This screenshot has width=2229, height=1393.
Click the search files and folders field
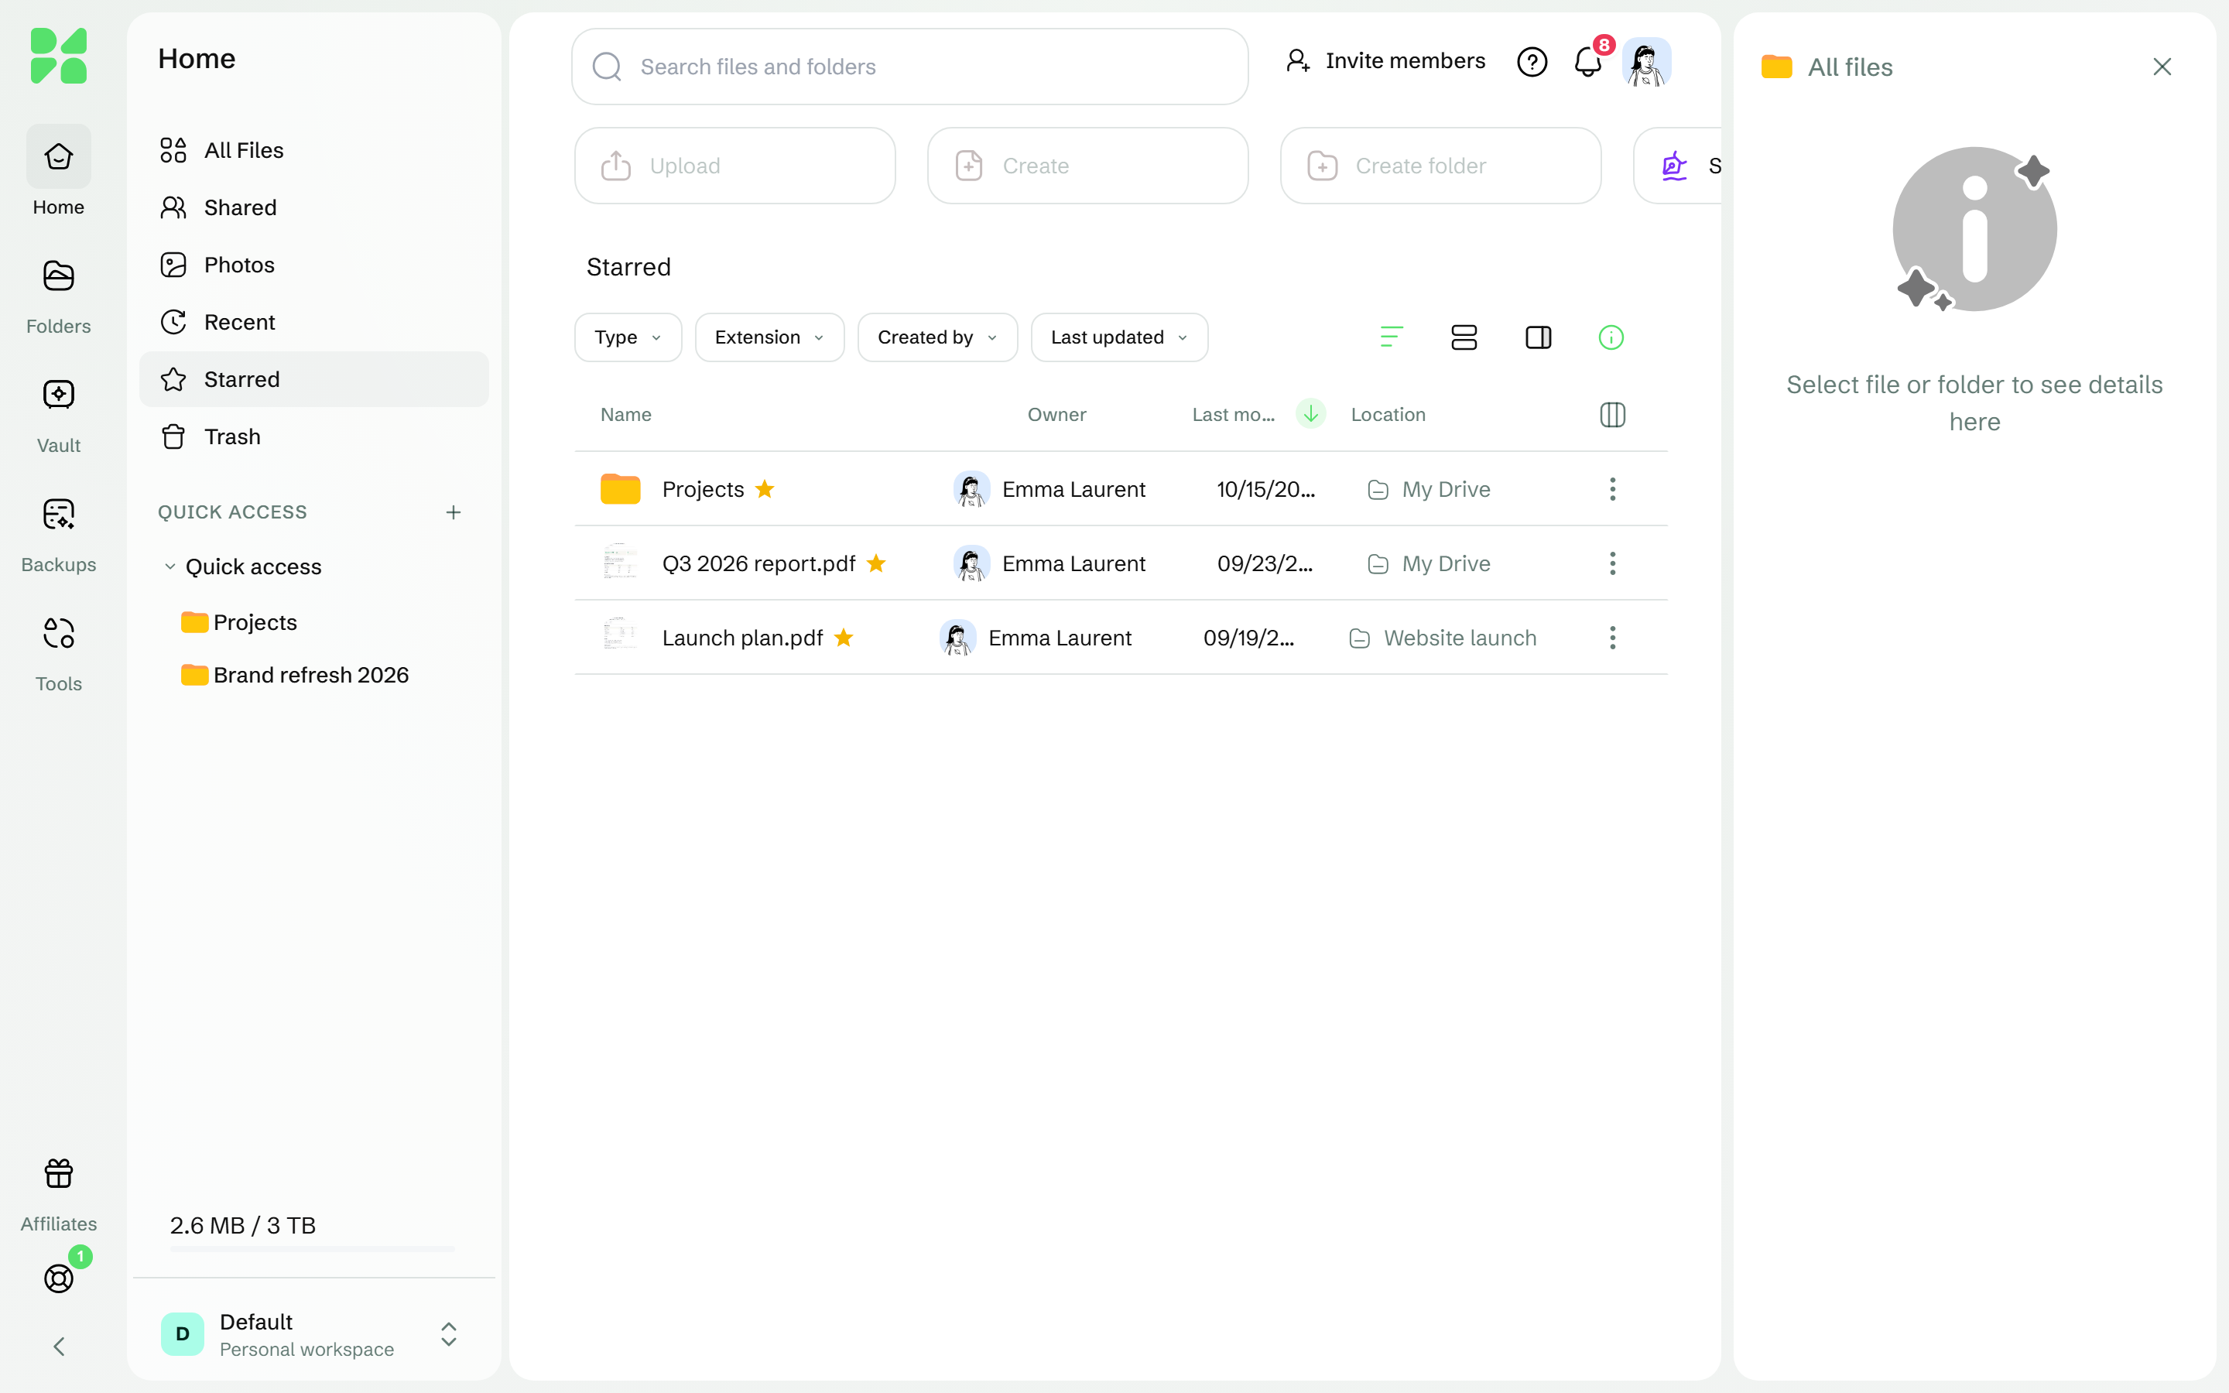pos(910,67)
